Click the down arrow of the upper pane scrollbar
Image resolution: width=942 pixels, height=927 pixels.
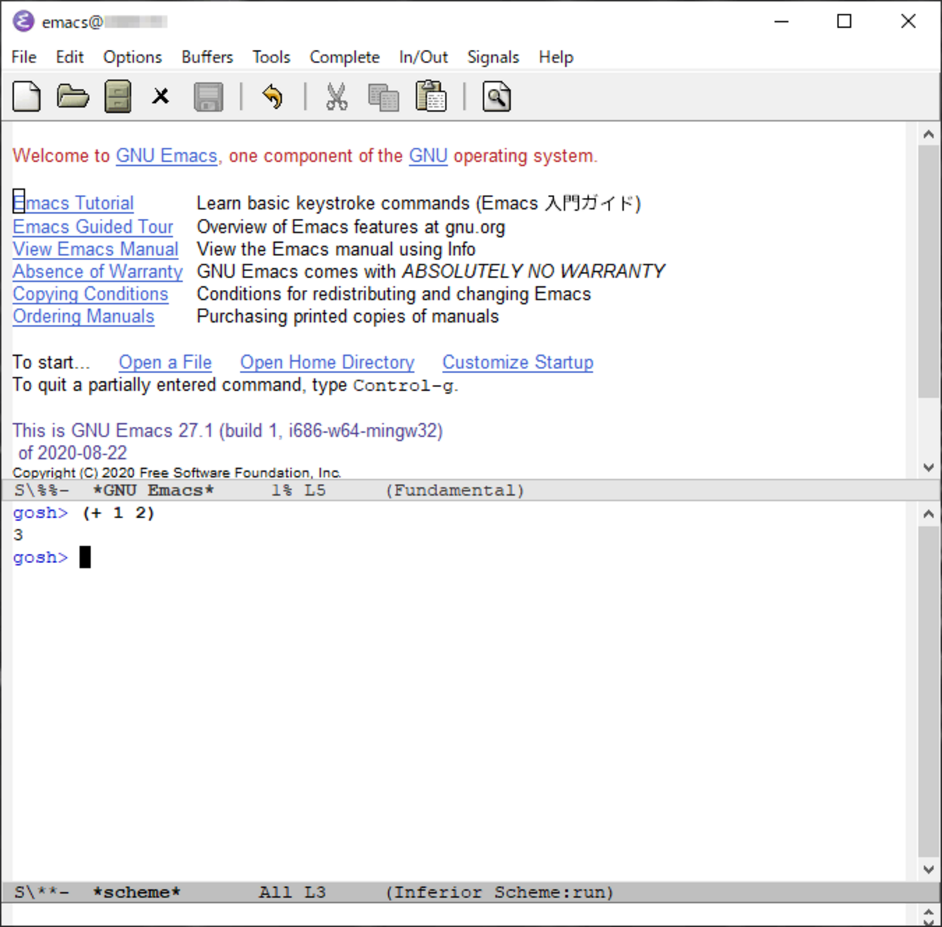[928, 467]
